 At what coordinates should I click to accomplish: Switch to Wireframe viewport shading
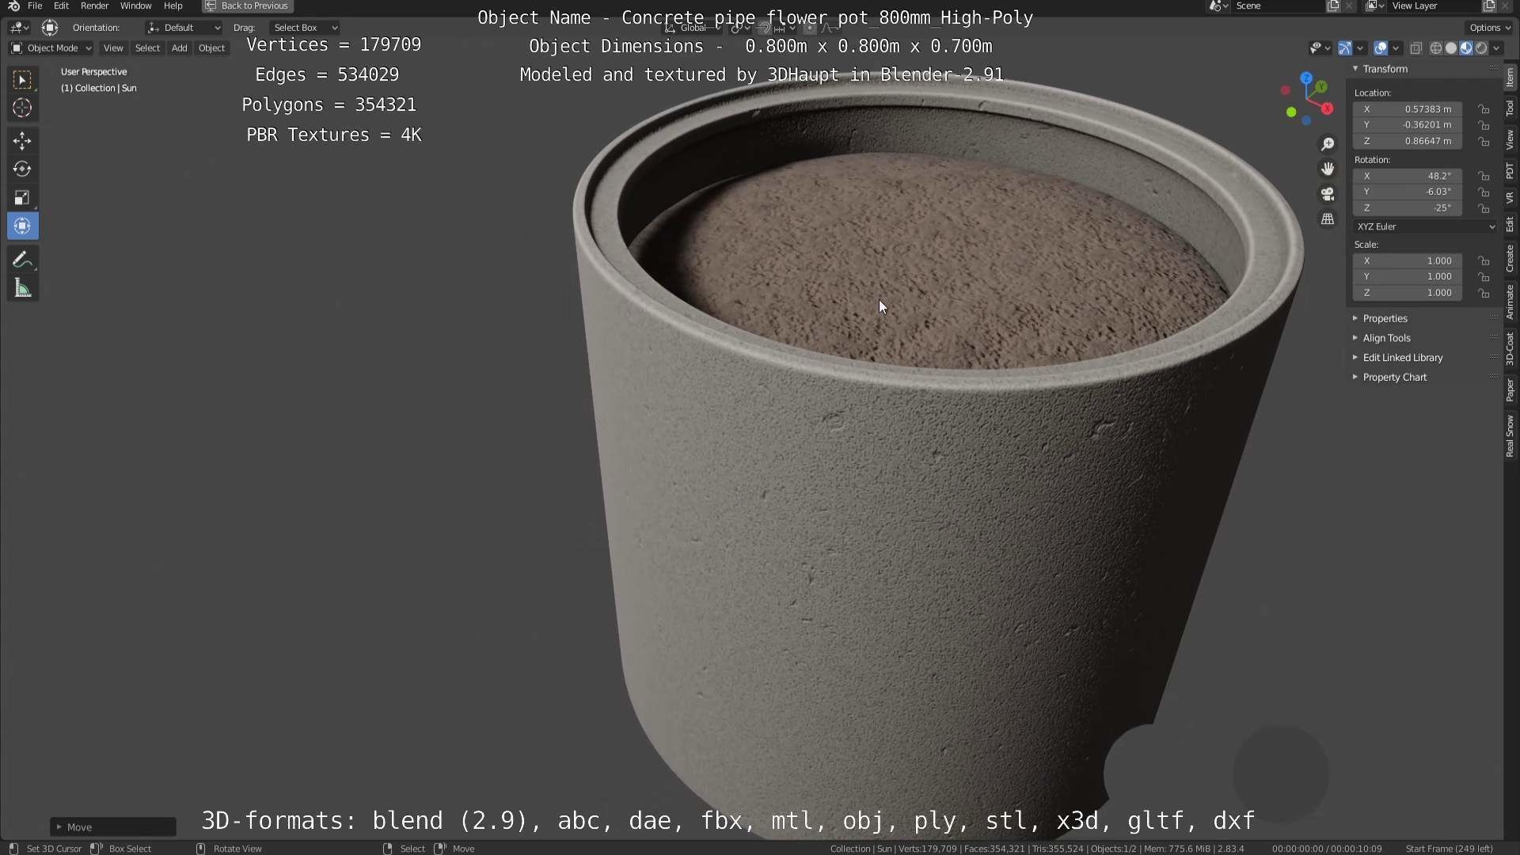click(x=1436, y=48)
